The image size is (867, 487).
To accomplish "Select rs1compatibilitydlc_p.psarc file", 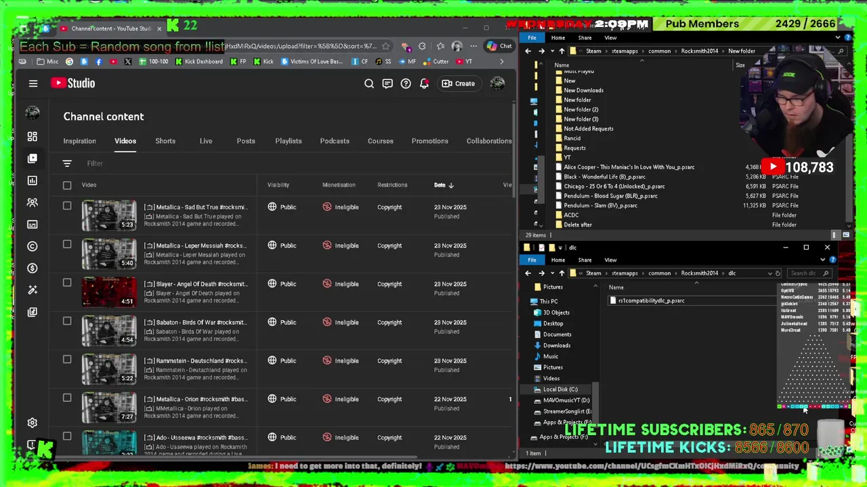I will click(x=651, y=300).
